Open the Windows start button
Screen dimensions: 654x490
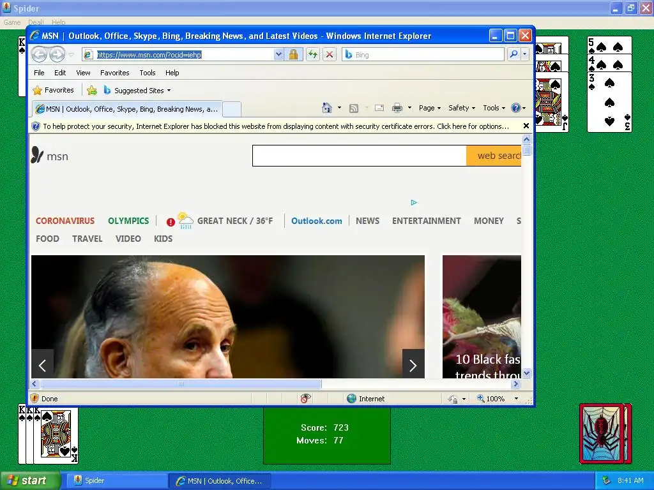[29, 480]
